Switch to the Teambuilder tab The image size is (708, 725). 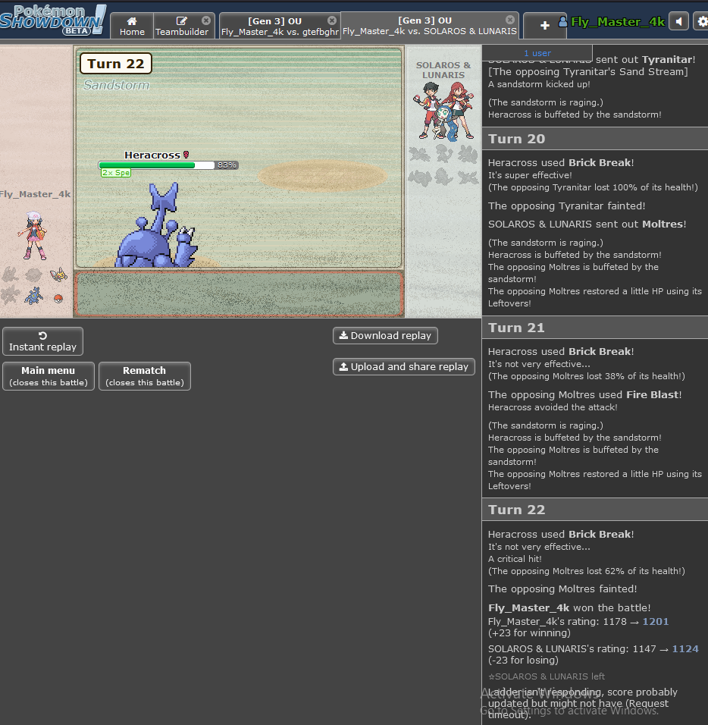tap(182, 26)
